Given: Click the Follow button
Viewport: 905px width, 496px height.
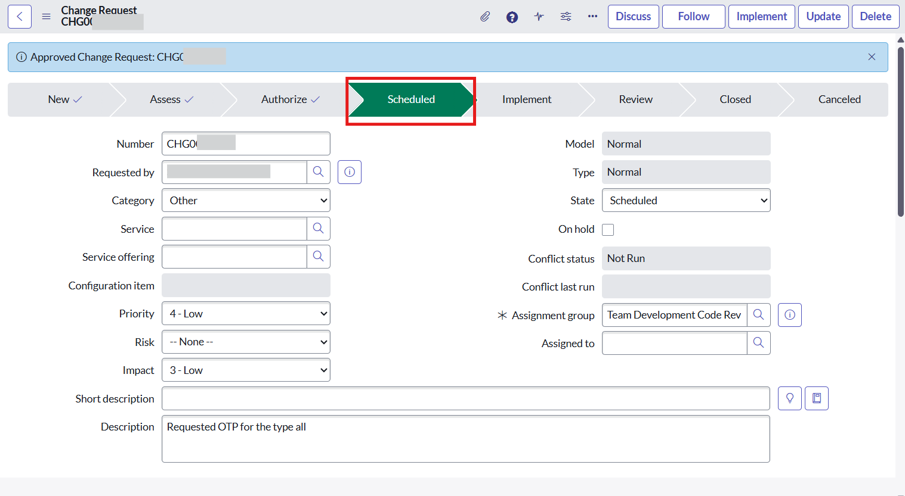Looking at the screenshot, I should point(694,17).
